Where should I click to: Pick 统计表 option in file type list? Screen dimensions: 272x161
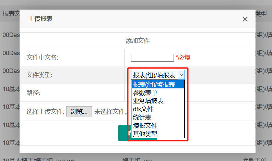tap(158, 117)
